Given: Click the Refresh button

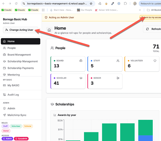Looking at the screenshot, I should [152, 29].
